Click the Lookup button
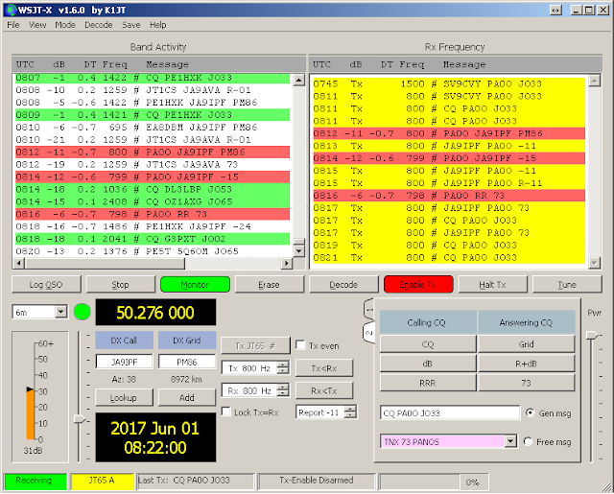Viewport: 614px width, 494px height. pyautogui.click(x=124, y=398)
